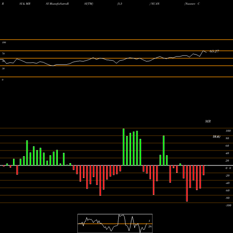
Task: Click the MR axis label -40
Action: [x=227, y=183]
